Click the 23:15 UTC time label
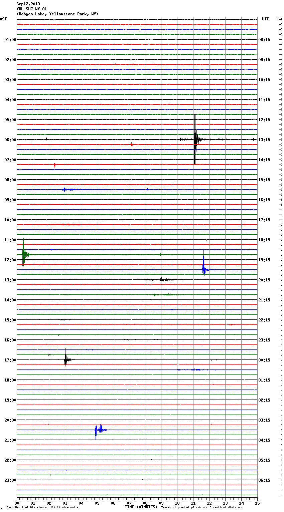 (x=264, y=340)
